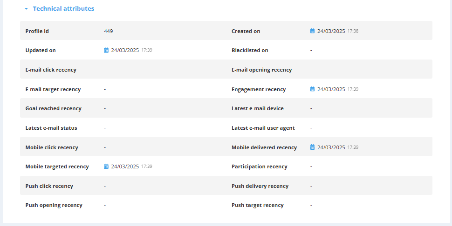Screen dimensions: 452x226
Task: Click the Latest e-mail user agent label
Action: tap(263, 128)
